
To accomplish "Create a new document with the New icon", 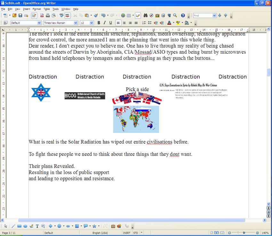I will (x=5, y=15).
